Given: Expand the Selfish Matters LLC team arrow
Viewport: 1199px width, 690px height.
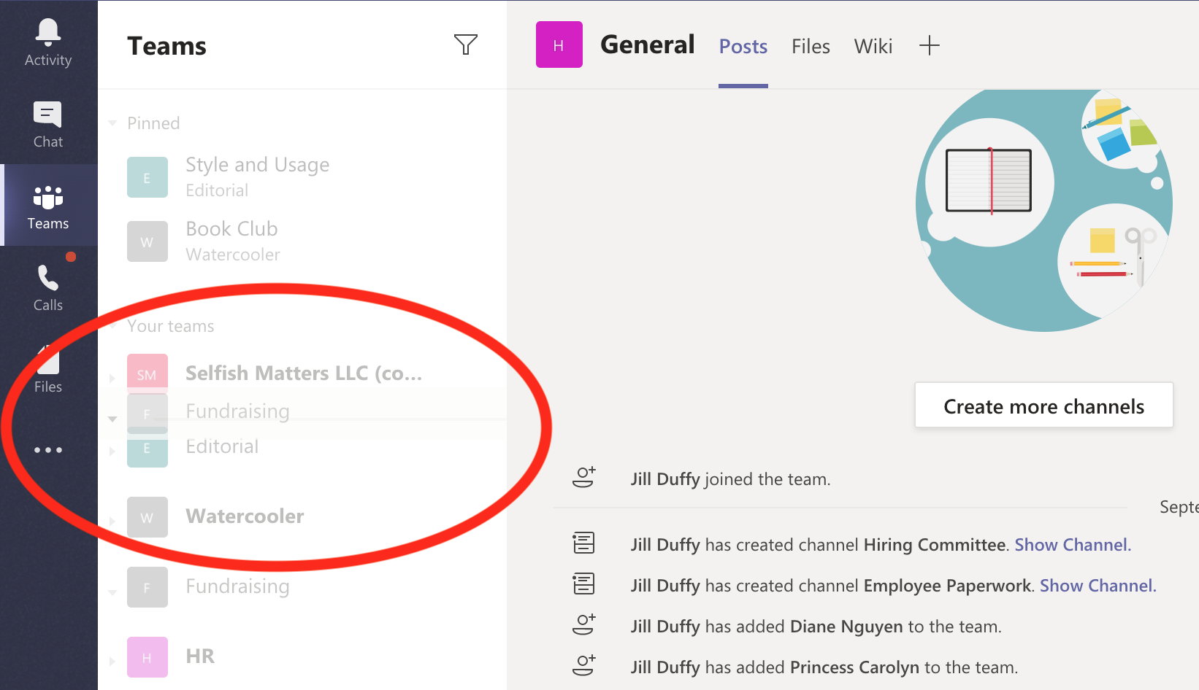Looking at the screenshot, I should pos(112,378).
